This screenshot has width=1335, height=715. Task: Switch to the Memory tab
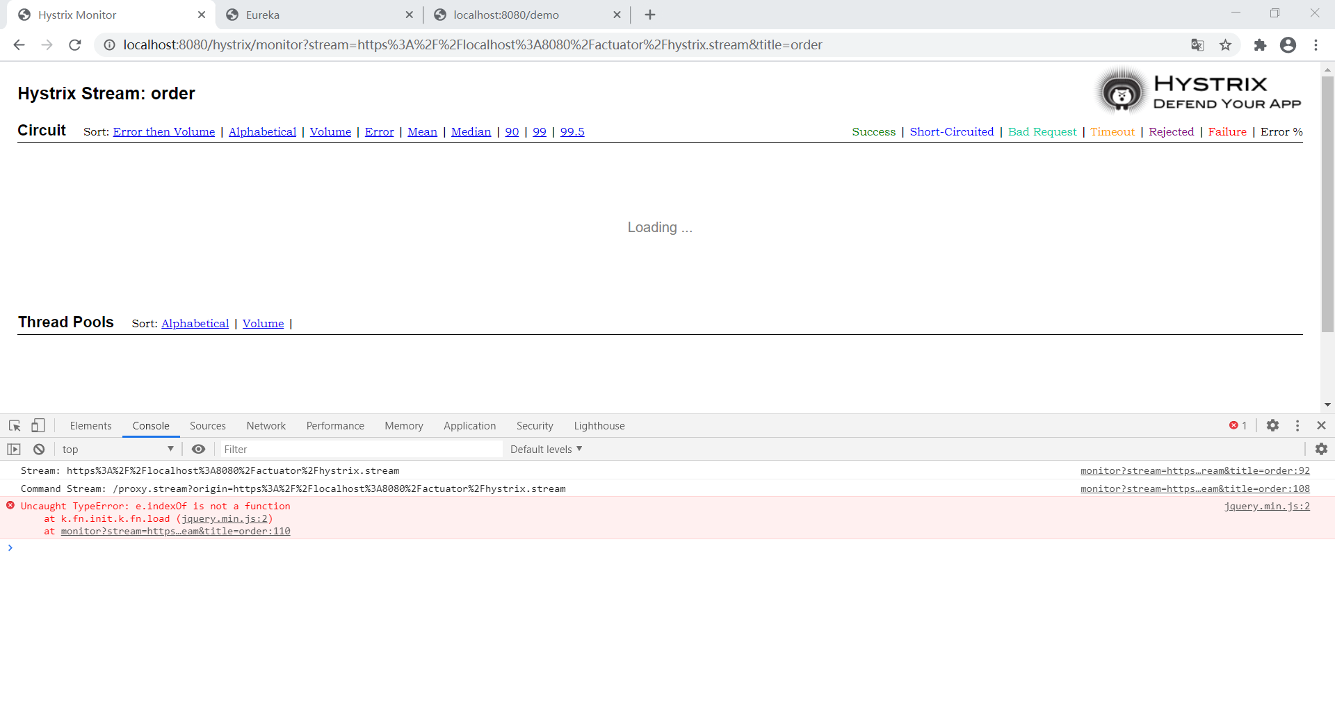[x=404, y=426]
